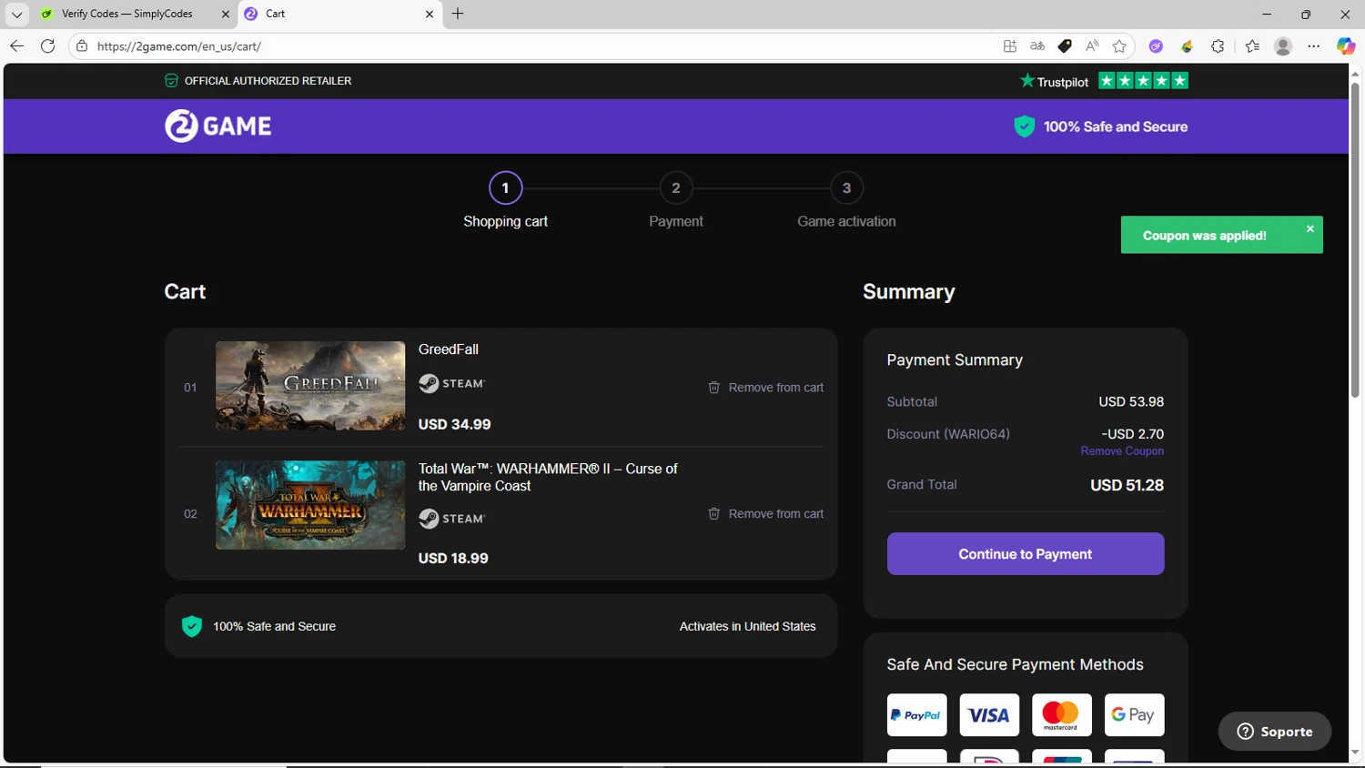The width and height of the screenshot is (1365, 768).
Task: Open browser extensions puzzle icon
Action: click(1218, 46)
